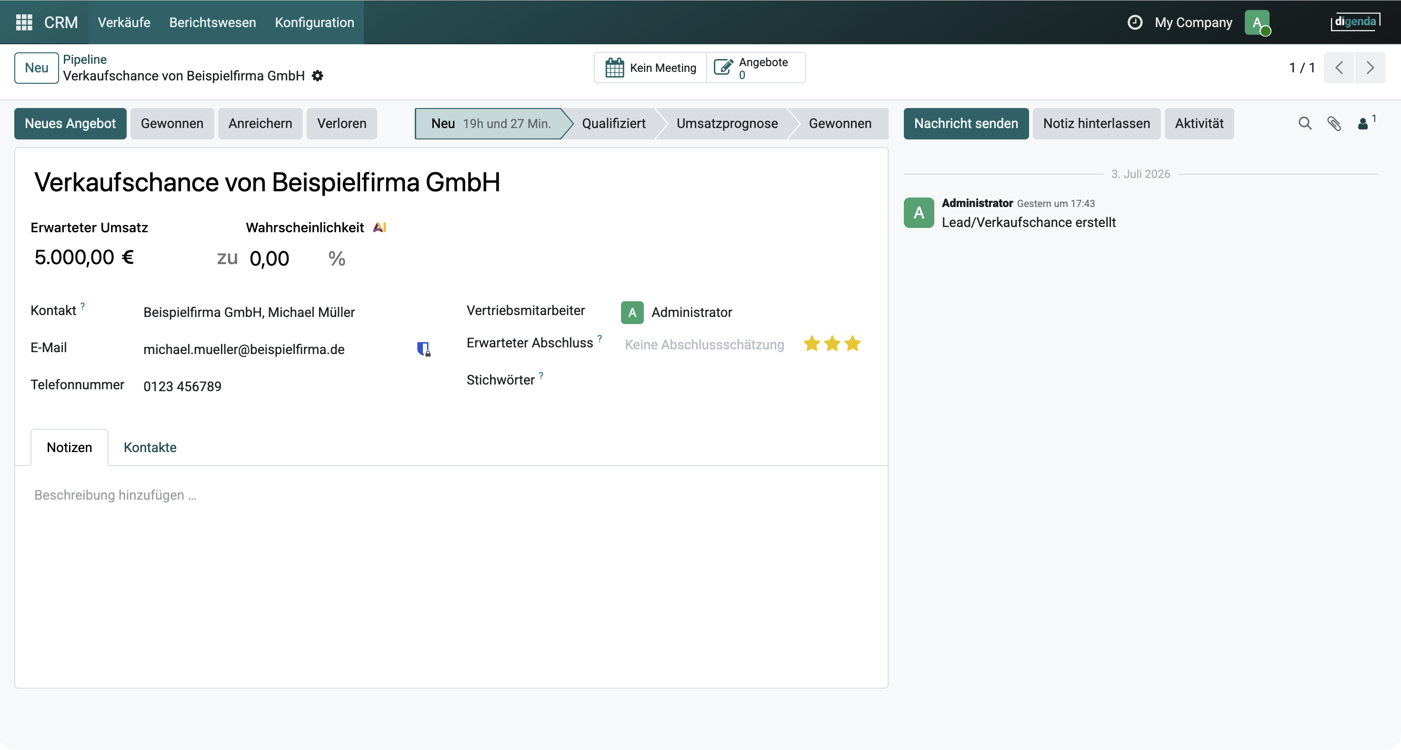Screen dimensions: 1401x750
Task: Show help for Stichwörter field
Action: pos(541,375)
